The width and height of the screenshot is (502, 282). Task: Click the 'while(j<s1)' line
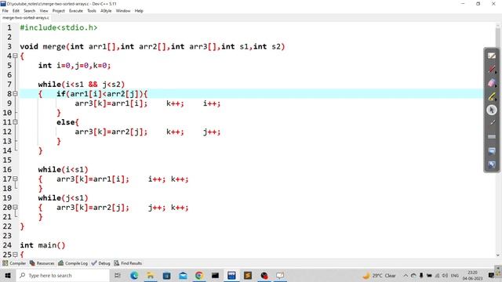pos(63,198)
